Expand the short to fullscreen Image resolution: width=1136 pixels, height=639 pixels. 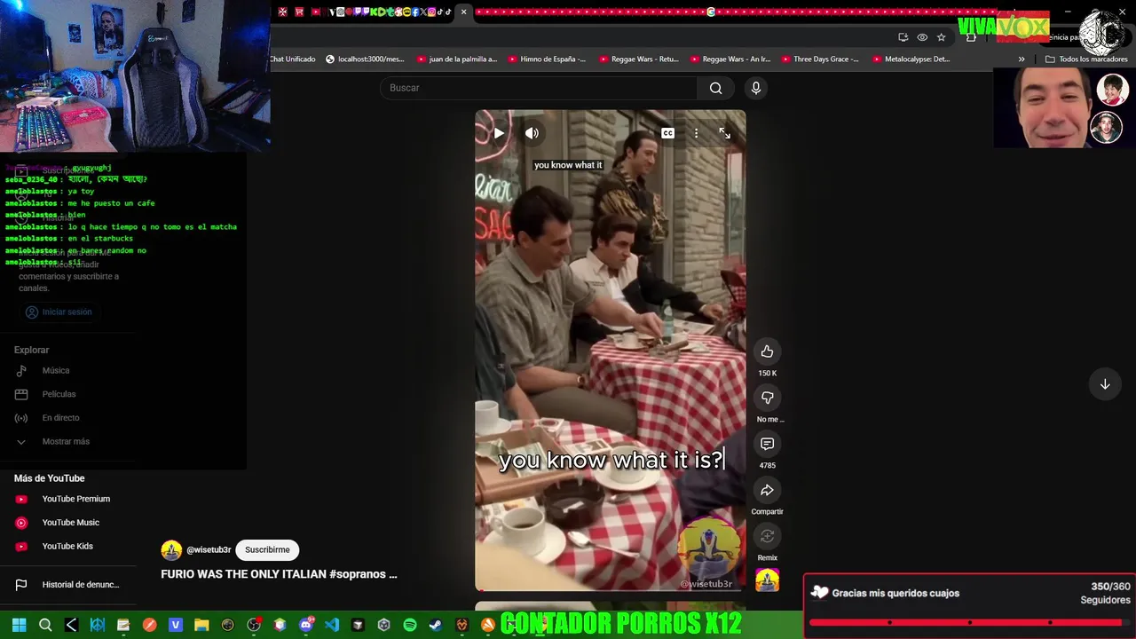point(724,133)
